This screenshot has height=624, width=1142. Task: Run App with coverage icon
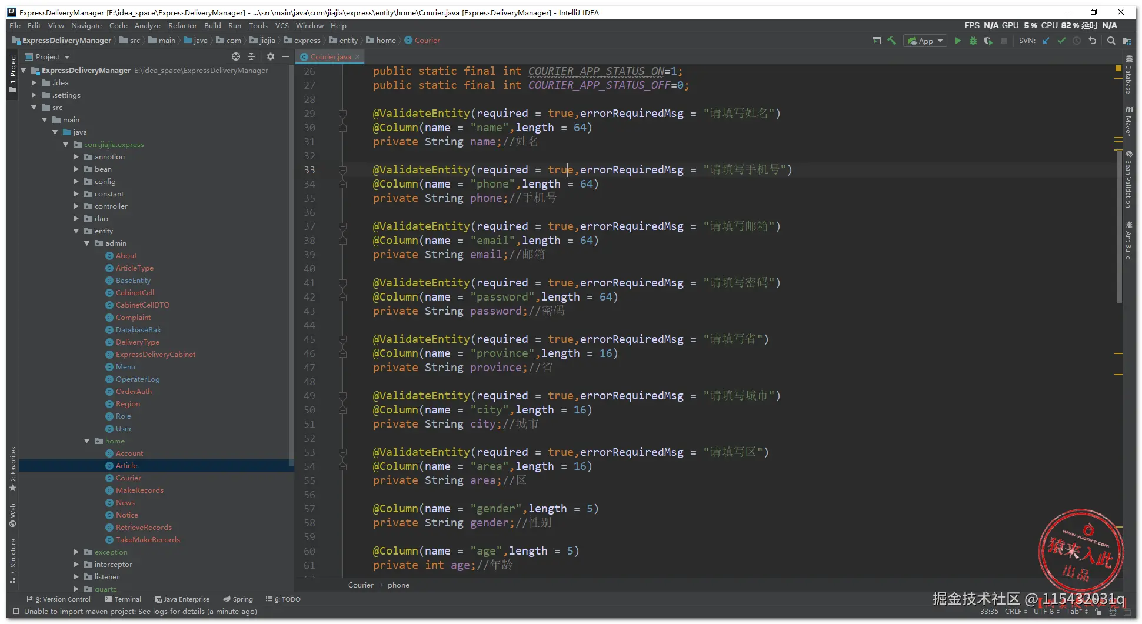[x=988, y=41]
